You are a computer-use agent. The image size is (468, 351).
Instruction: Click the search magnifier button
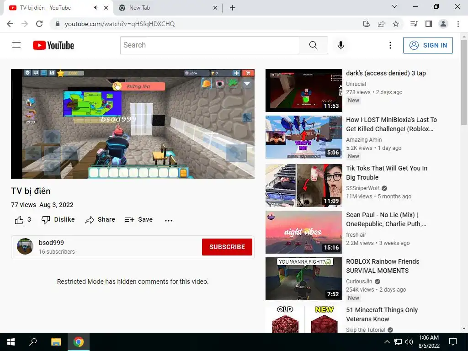314,45
